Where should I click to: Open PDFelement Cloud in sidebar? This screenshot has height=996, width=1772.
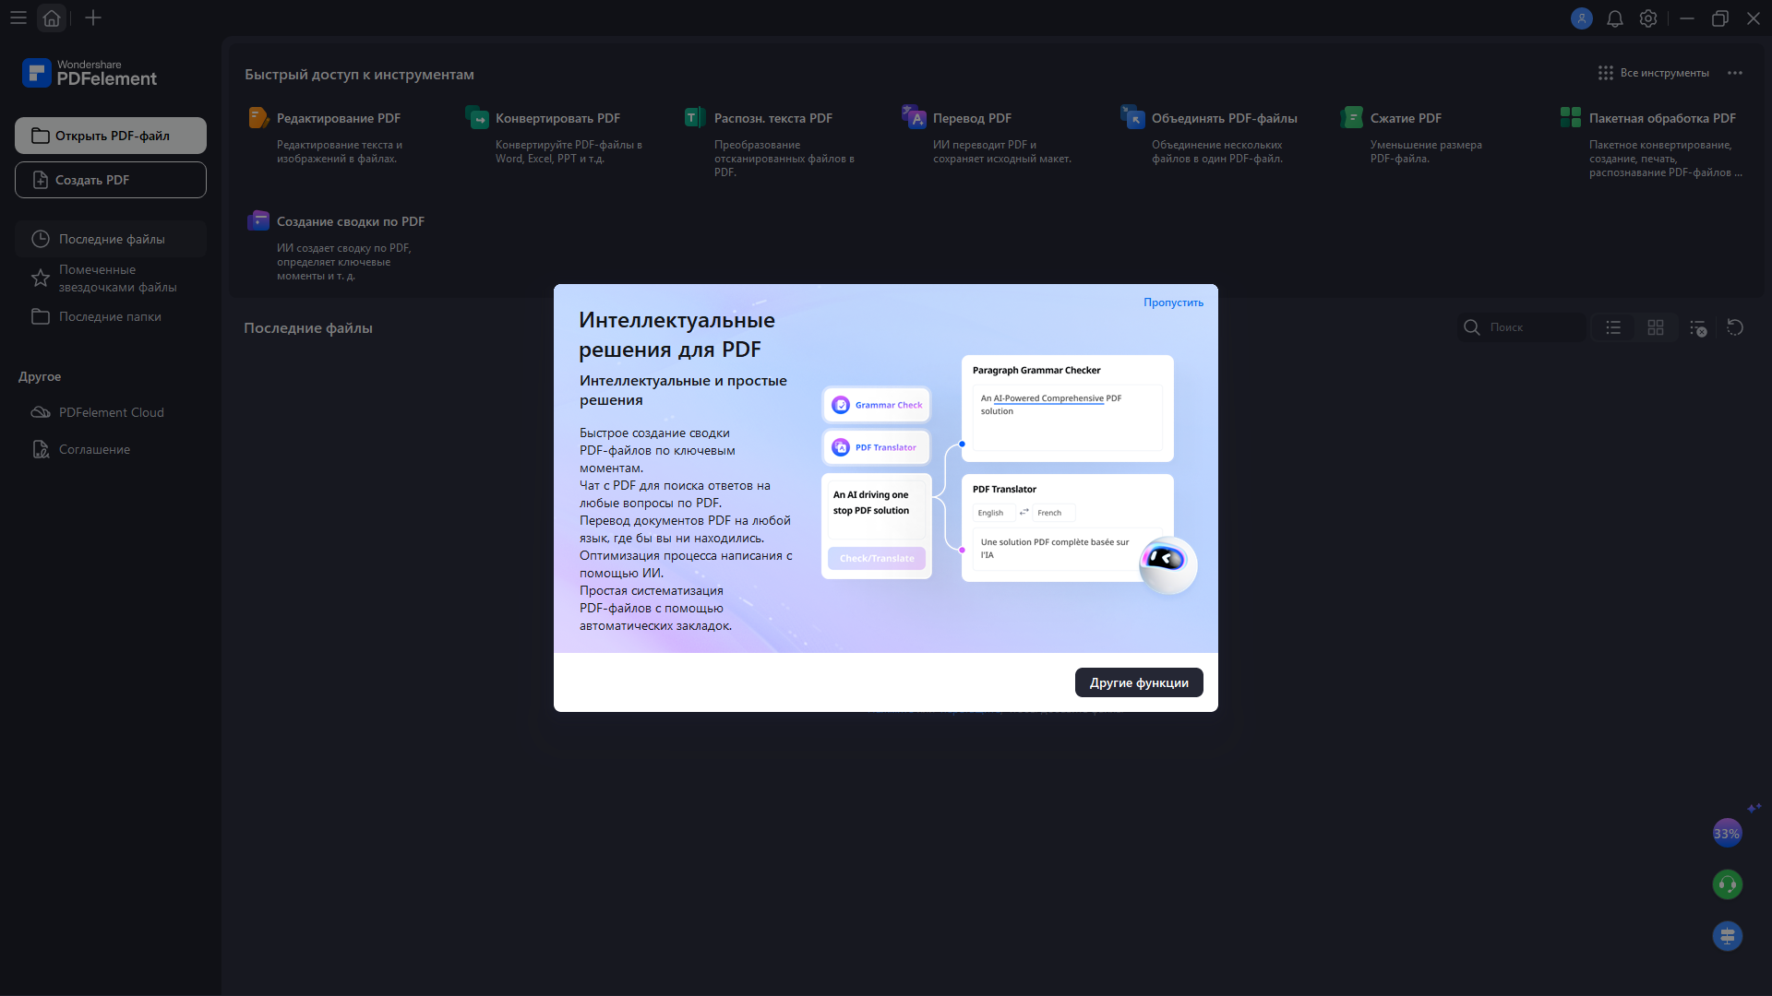click(111, 412)
